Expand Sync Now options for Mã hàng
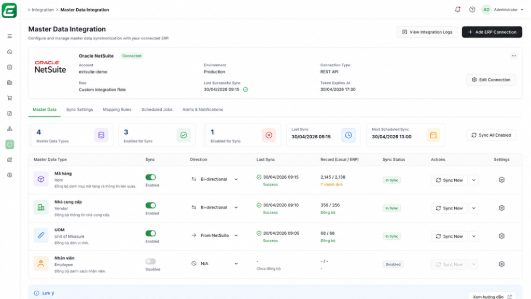 coord(474,180)
